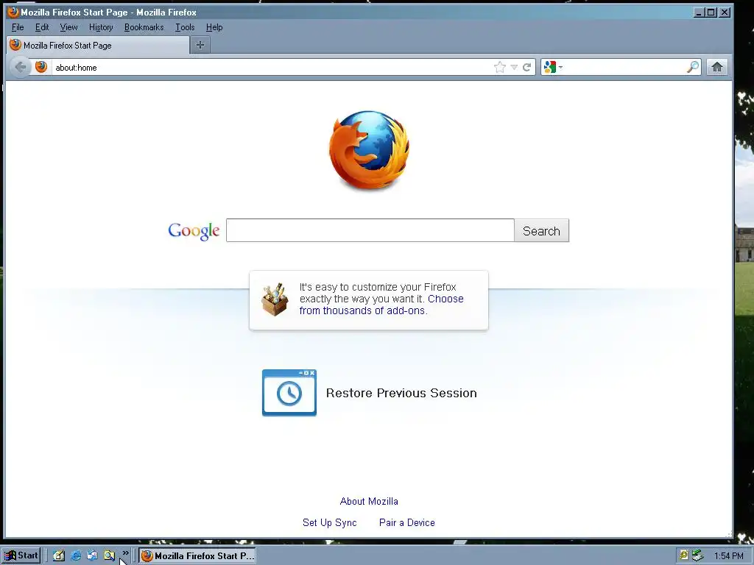Click the Google logo on start page
Screen dimensions: 754x565
(x=194, y=231)
